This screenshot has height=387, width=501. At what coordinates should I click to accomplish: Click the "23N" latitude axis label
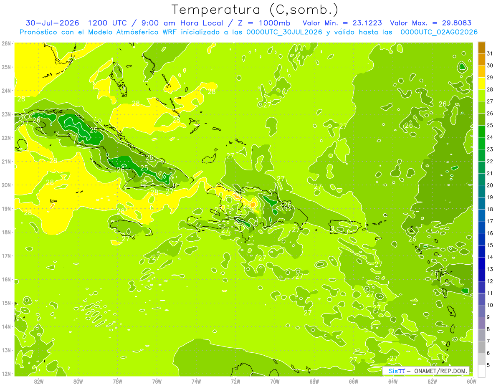(x=6, y=114)
